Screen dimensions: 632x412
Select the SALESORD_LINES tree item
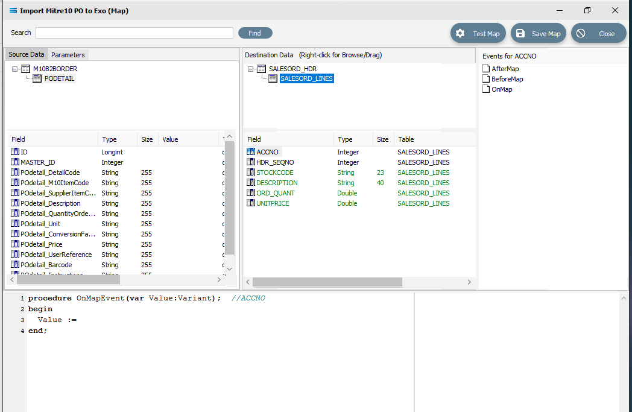306,78
